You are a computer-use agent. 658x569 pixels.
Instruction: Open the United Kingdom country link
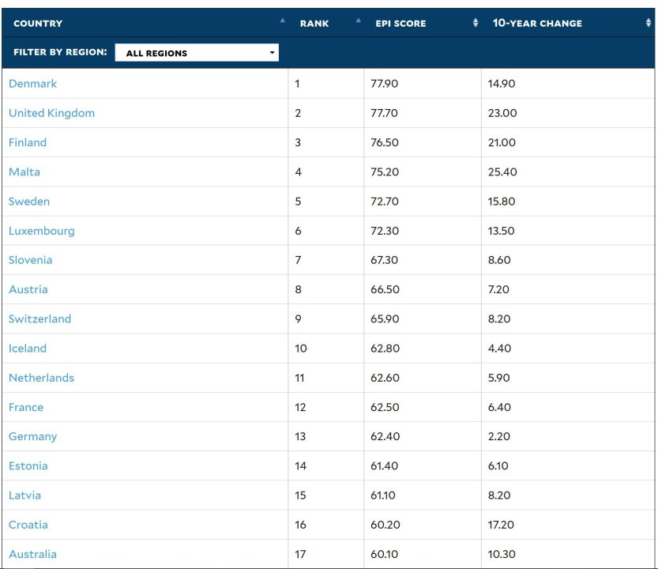point(51,113)
